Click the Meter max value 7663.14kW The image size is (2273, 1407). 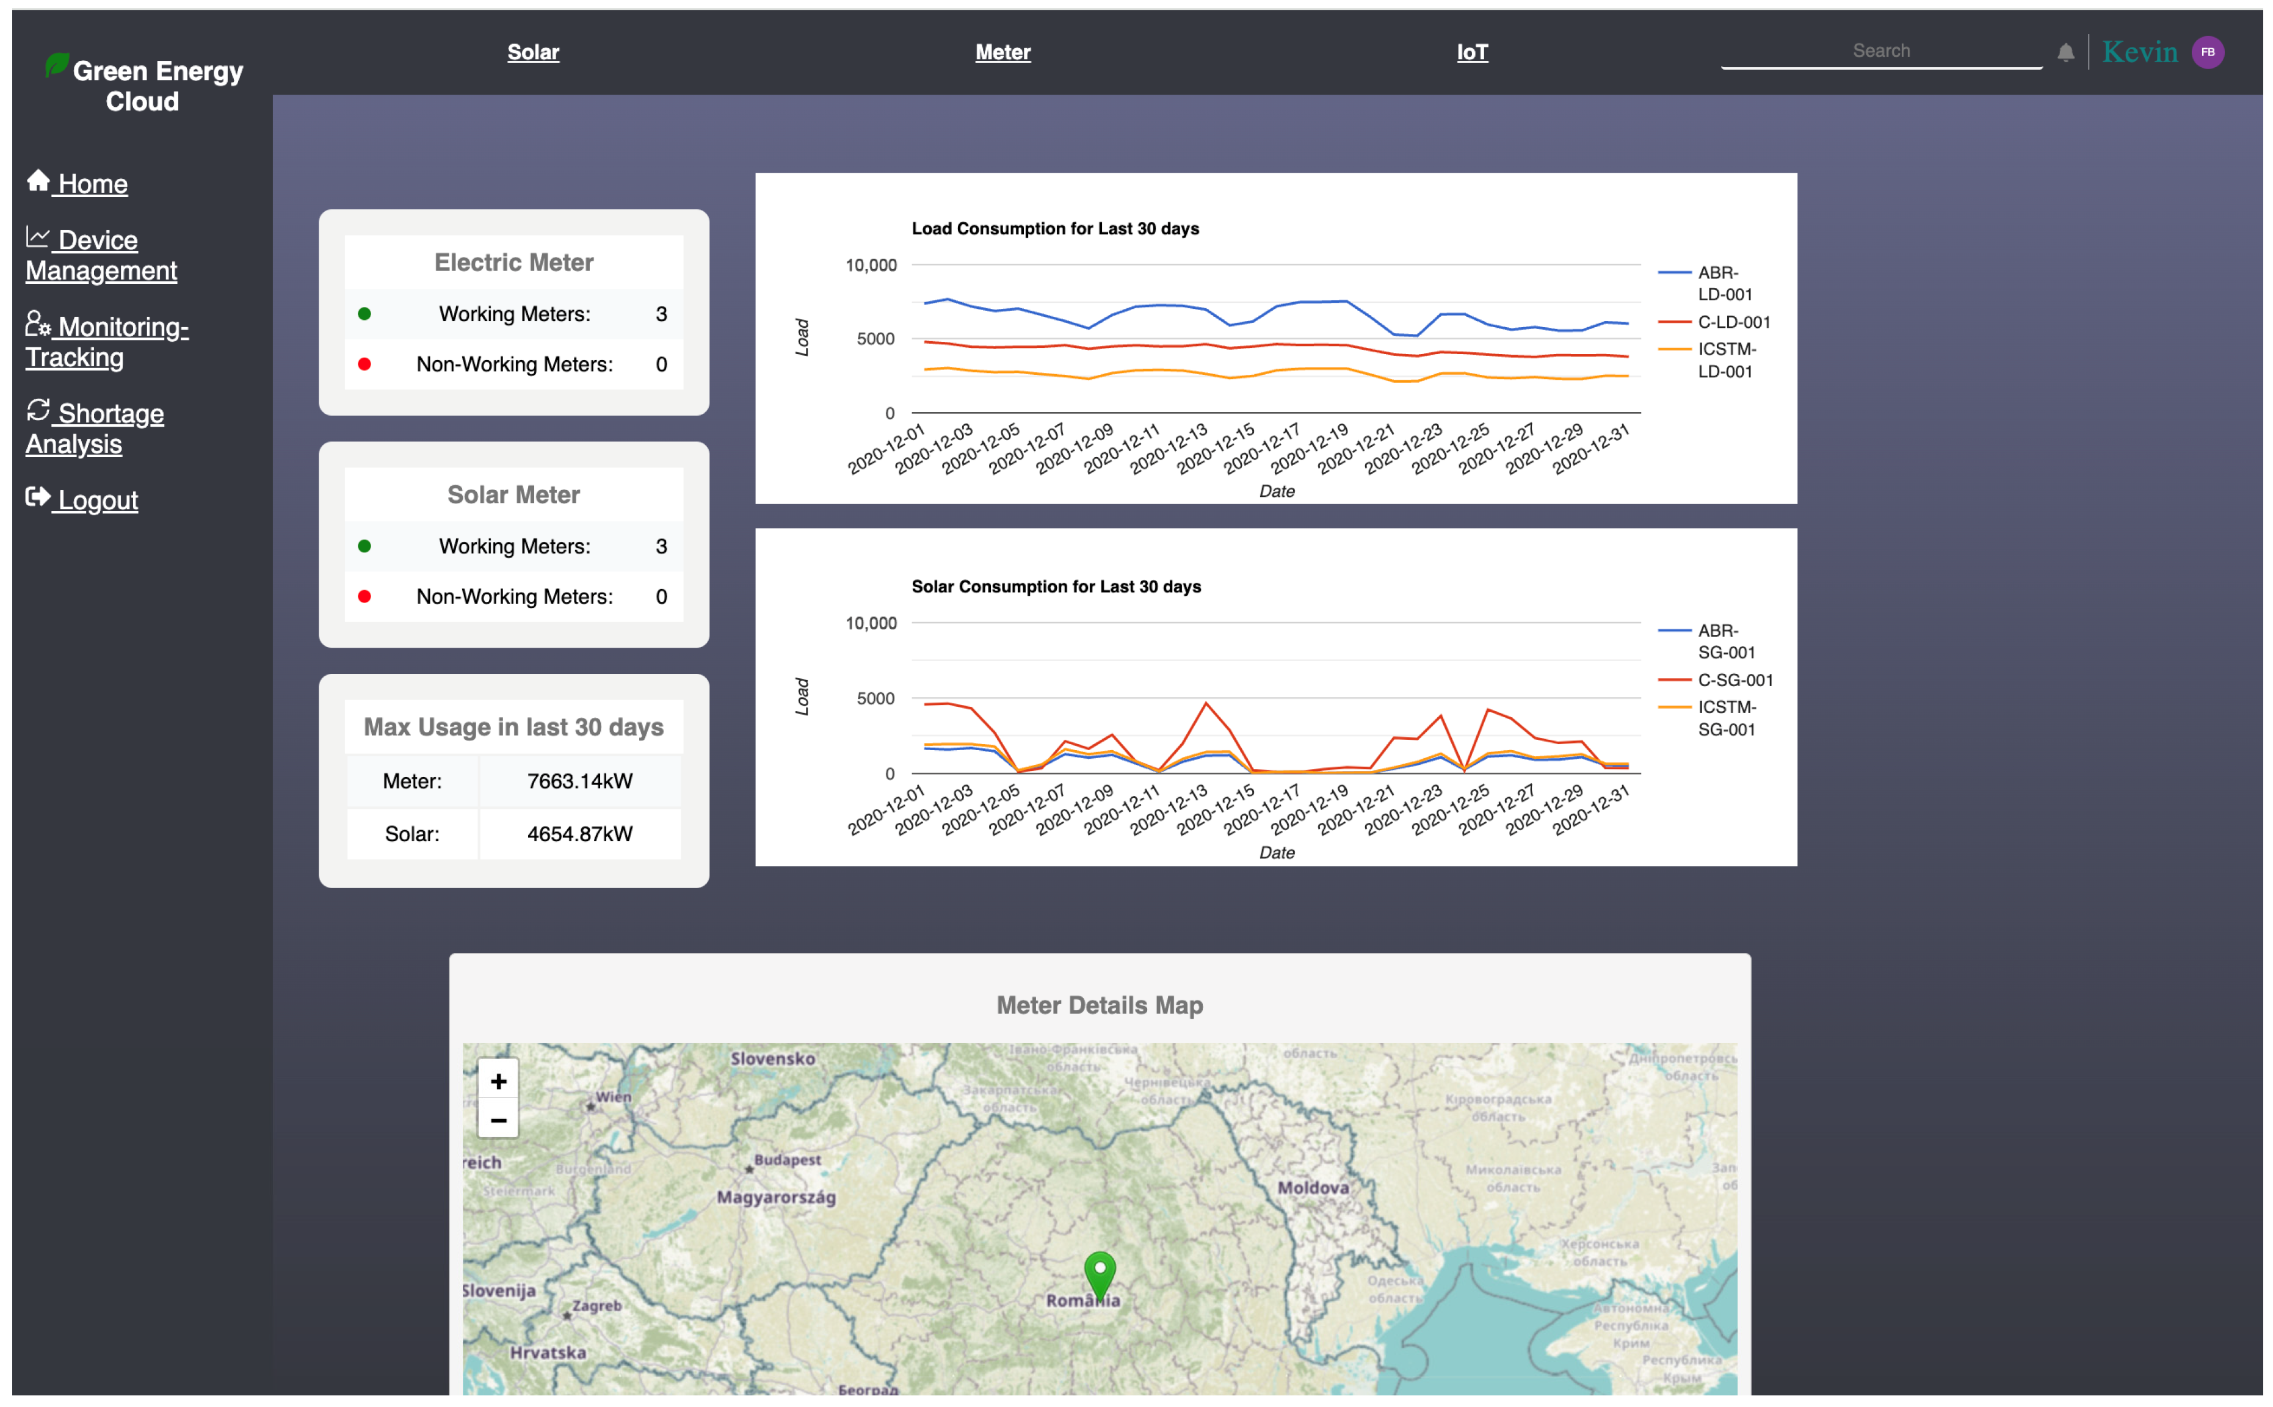coord(580,781)
